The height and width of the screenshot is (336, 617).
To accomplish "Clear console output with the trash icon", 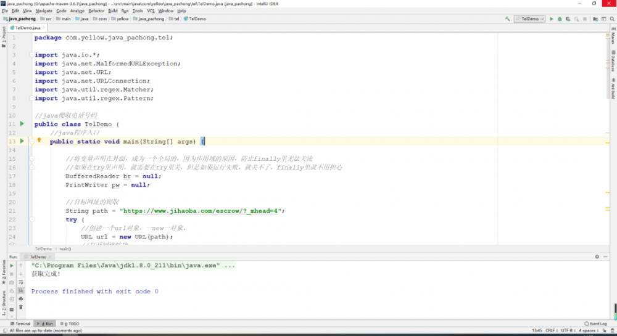I will point(21,307).
